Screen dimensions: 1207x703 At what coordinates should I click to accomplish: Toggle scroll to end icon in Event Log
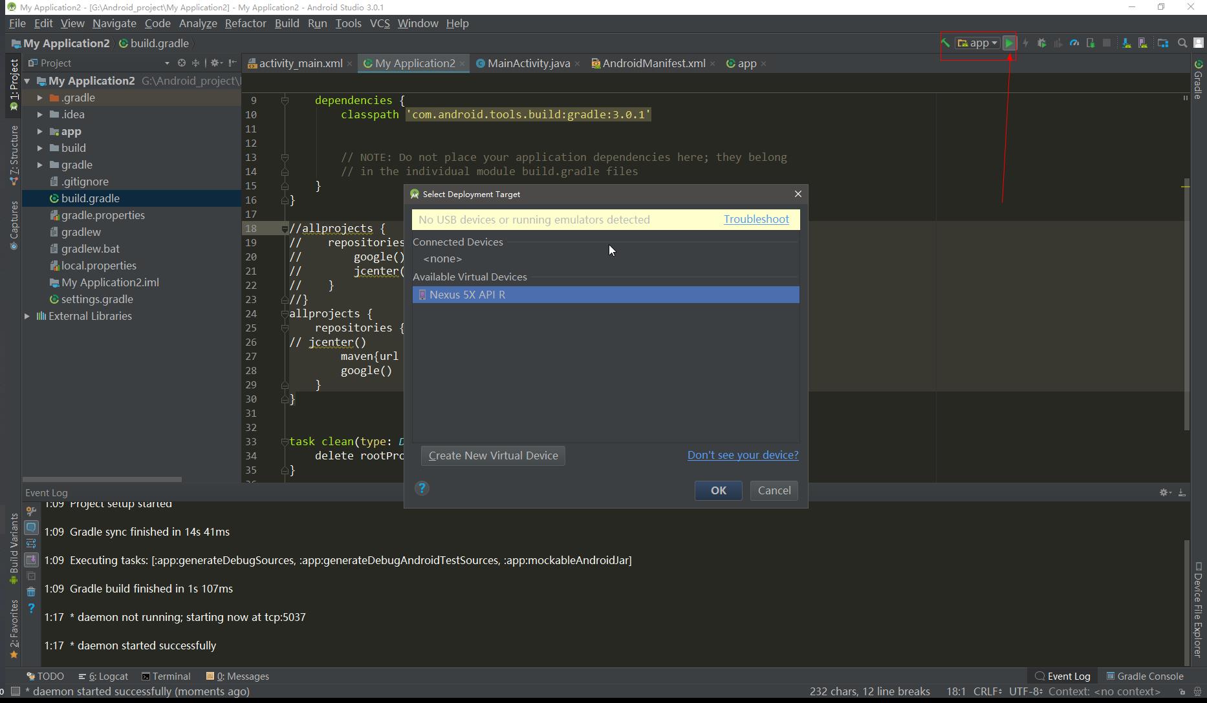pos(31,560)
